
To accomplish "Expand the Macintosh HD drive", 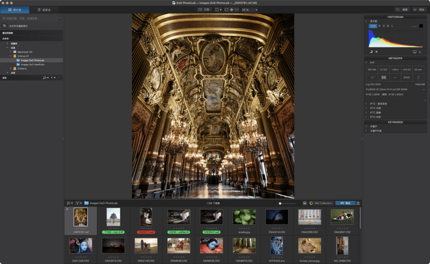I will coord(10,52).
